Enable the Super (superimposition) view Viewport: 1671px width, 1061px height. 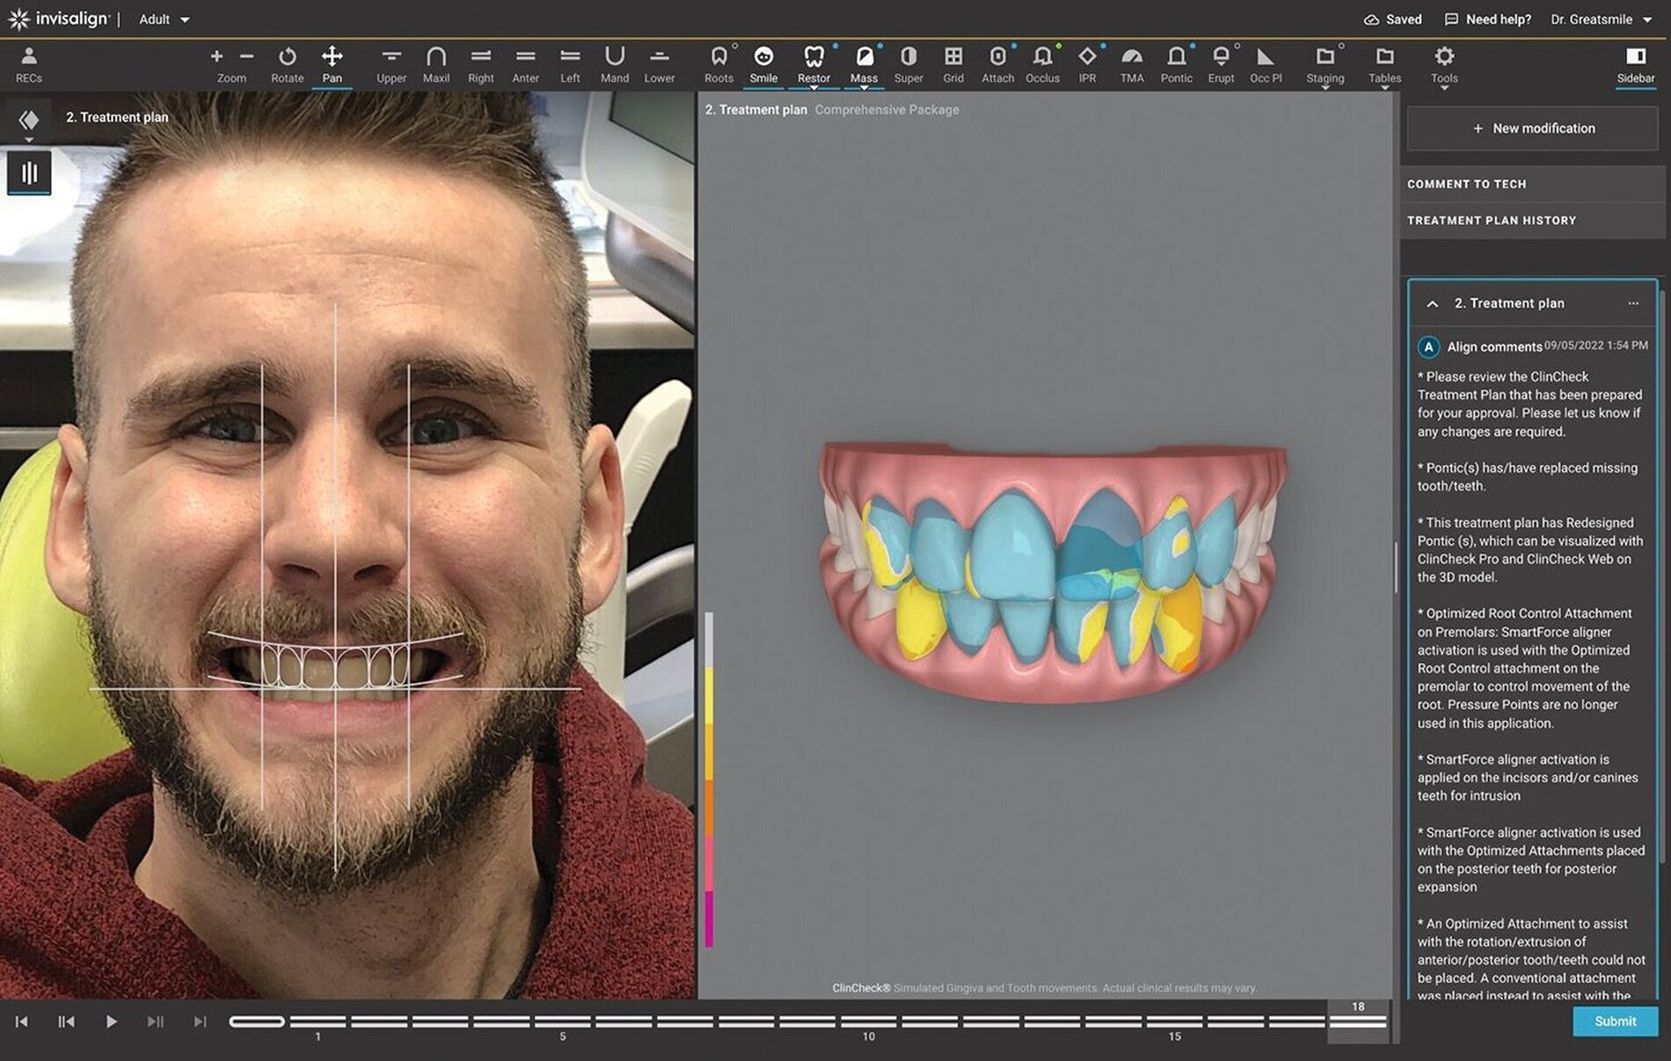[x=908, y=62]
